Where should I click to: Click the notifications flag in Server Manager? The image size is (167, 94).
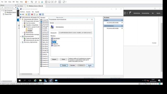tap(130, 13)
